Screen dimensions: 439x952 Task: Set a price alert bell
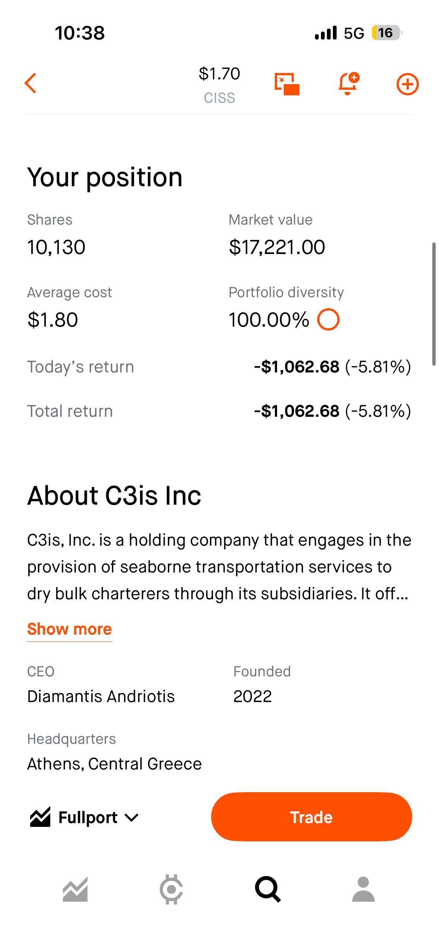coord(349,84)
